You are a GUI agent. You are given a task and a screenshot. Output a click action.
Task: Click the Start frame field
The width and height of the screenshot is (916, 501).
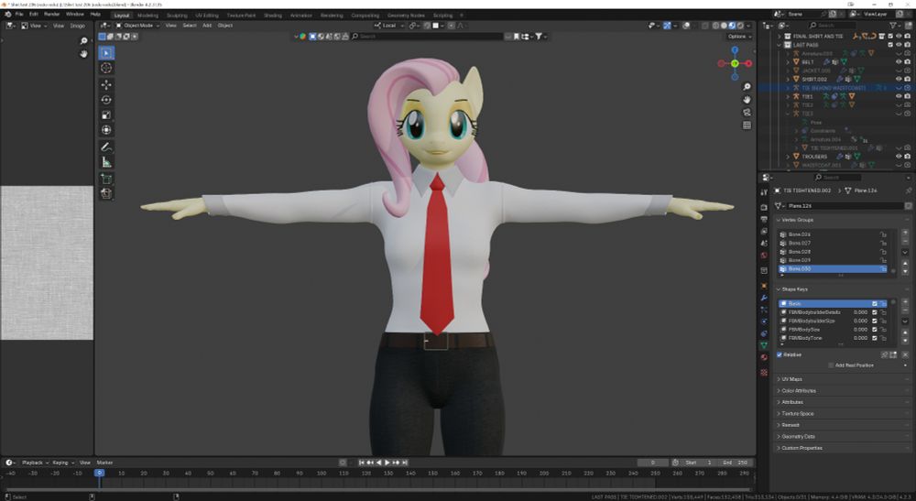coord(699,463)
